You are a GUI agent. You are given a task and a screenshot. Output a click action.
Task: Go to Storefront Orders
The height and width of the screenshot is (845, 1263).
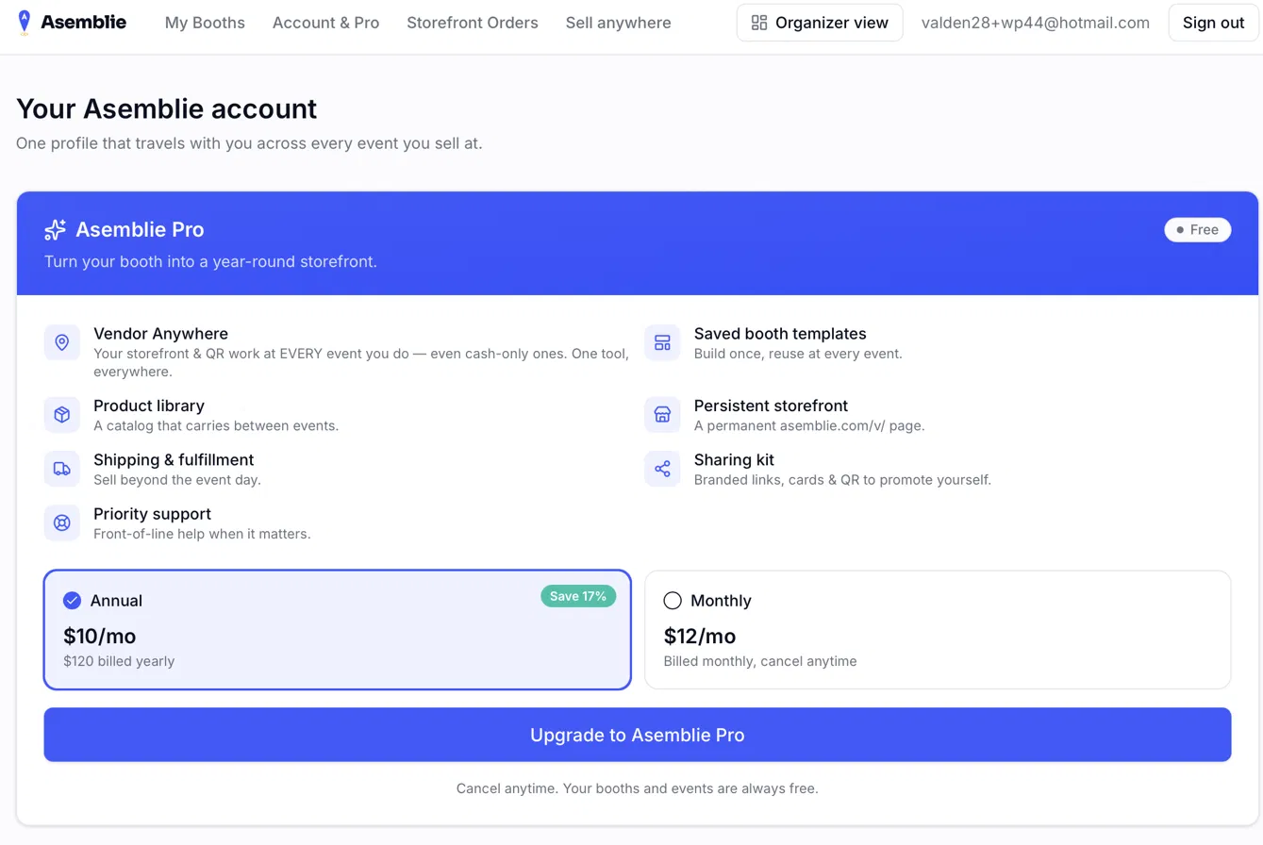(x=473, y=23)
